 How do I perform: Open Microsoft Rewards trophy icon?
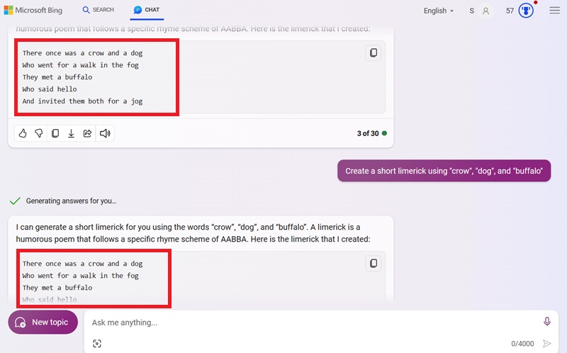526,11
